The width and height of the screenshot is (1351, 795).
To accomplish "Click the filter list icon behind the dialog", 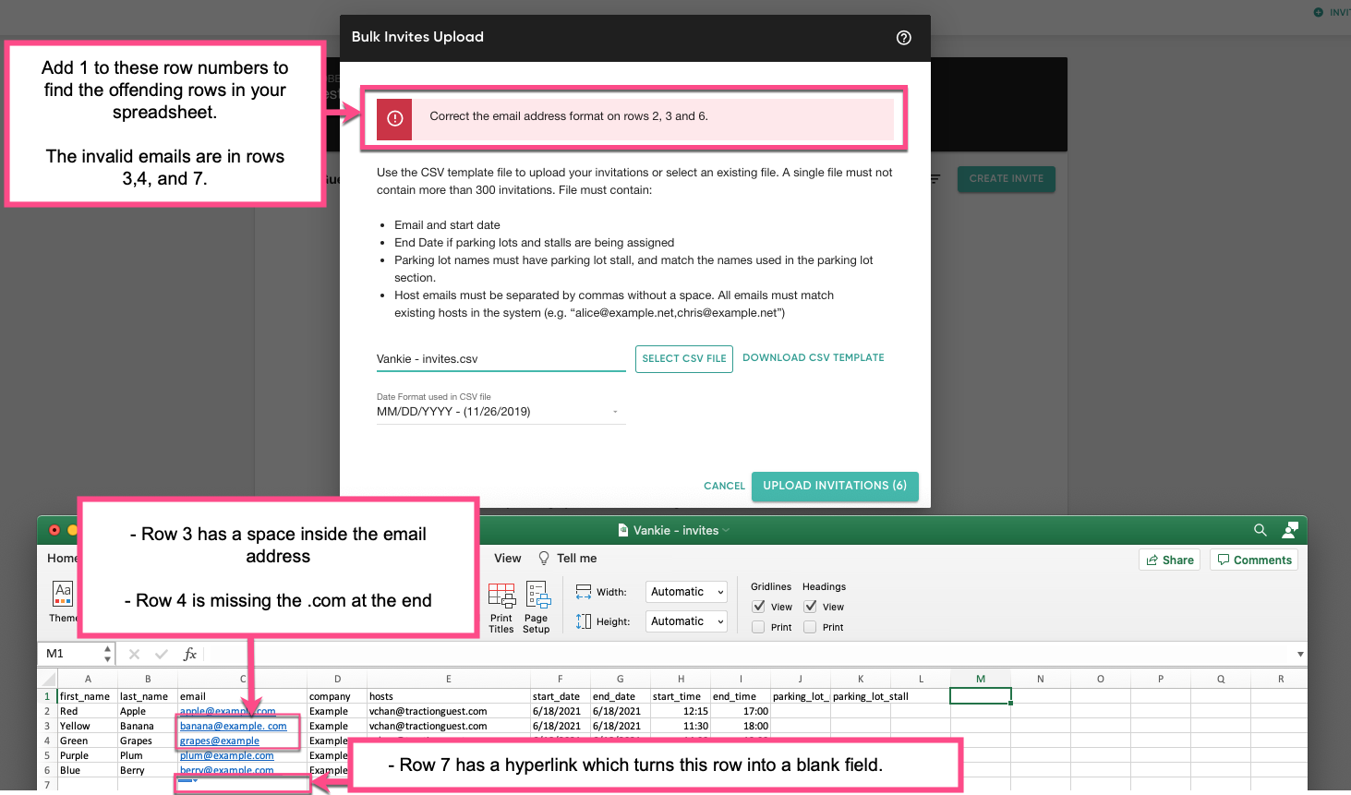I will pyautogui.click(x=935, y=179).
